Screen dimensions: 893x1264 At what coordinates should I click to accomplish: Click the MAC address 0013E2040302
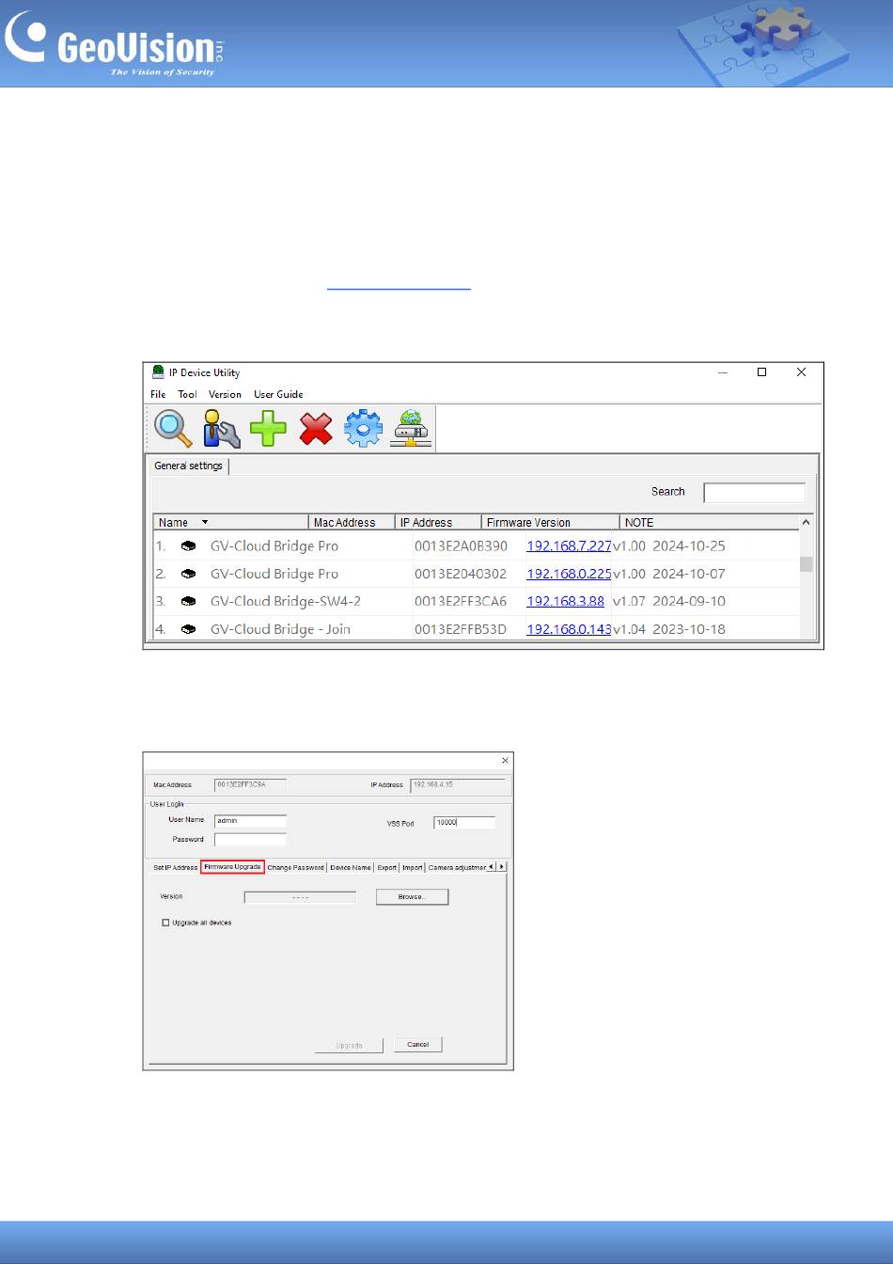click(x=461, y=574)
